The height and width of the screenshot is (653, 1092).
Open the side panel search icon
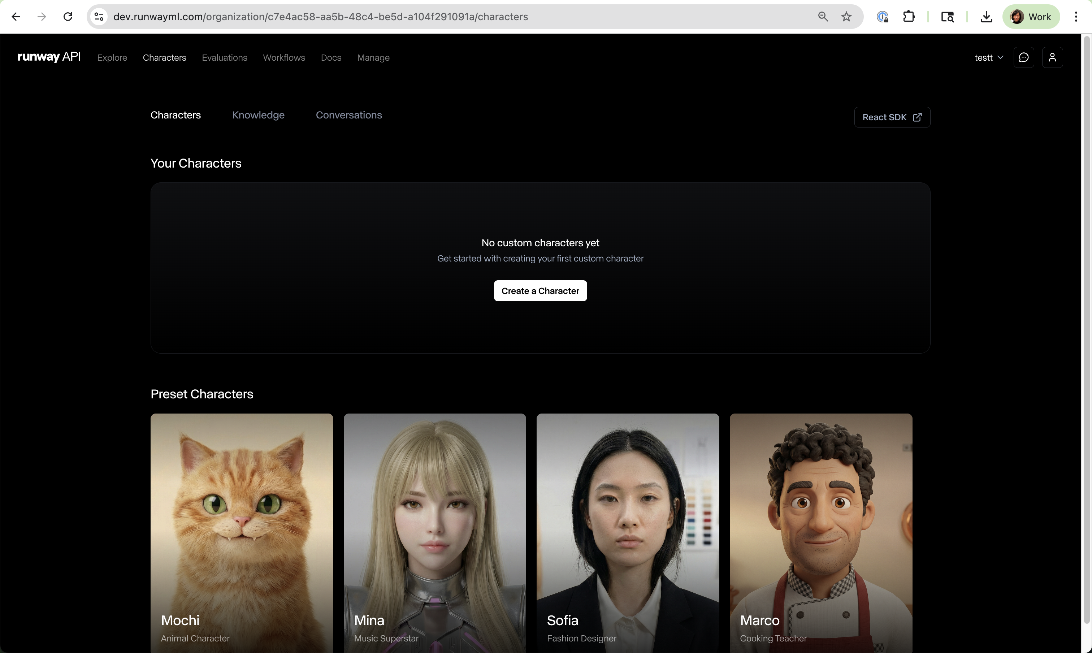(947, 16)
